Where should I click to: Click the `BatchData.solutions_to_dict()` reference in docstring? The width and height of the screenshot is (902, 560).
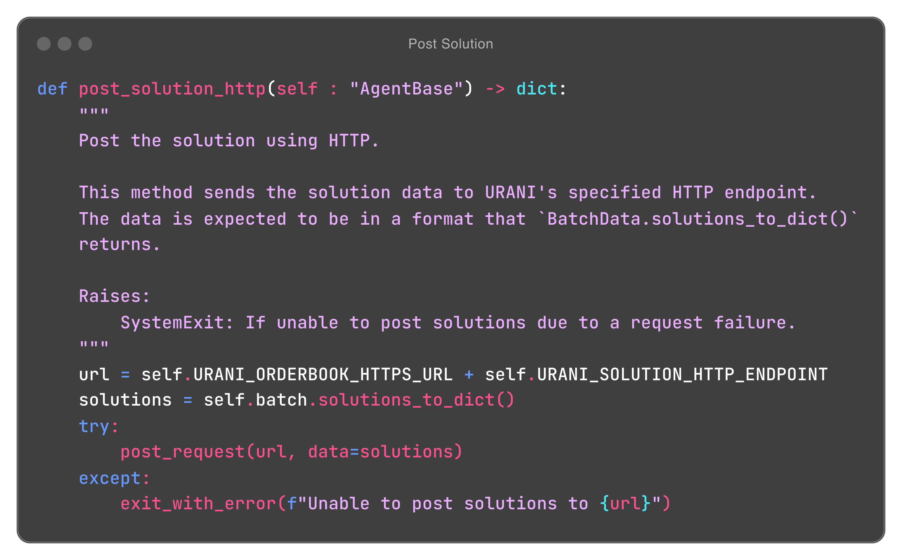698,219
